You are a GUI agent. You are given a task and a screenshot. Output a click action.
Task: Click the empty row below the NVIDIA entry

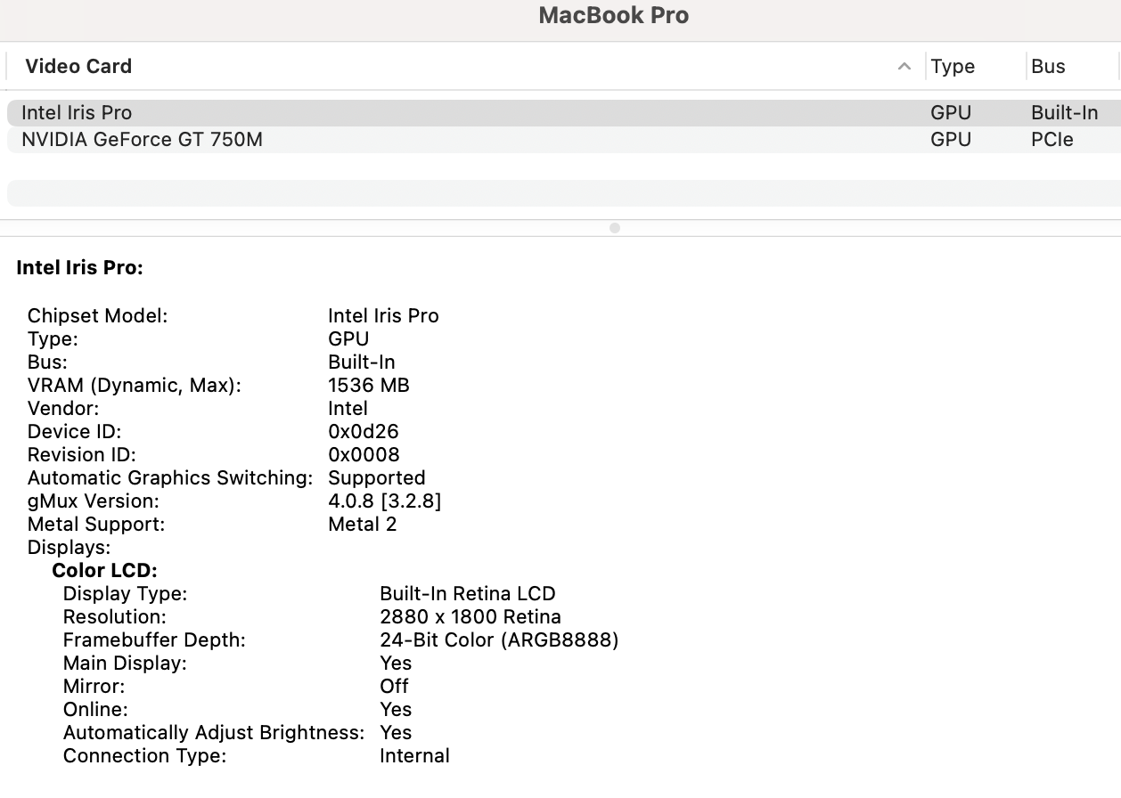561,192
